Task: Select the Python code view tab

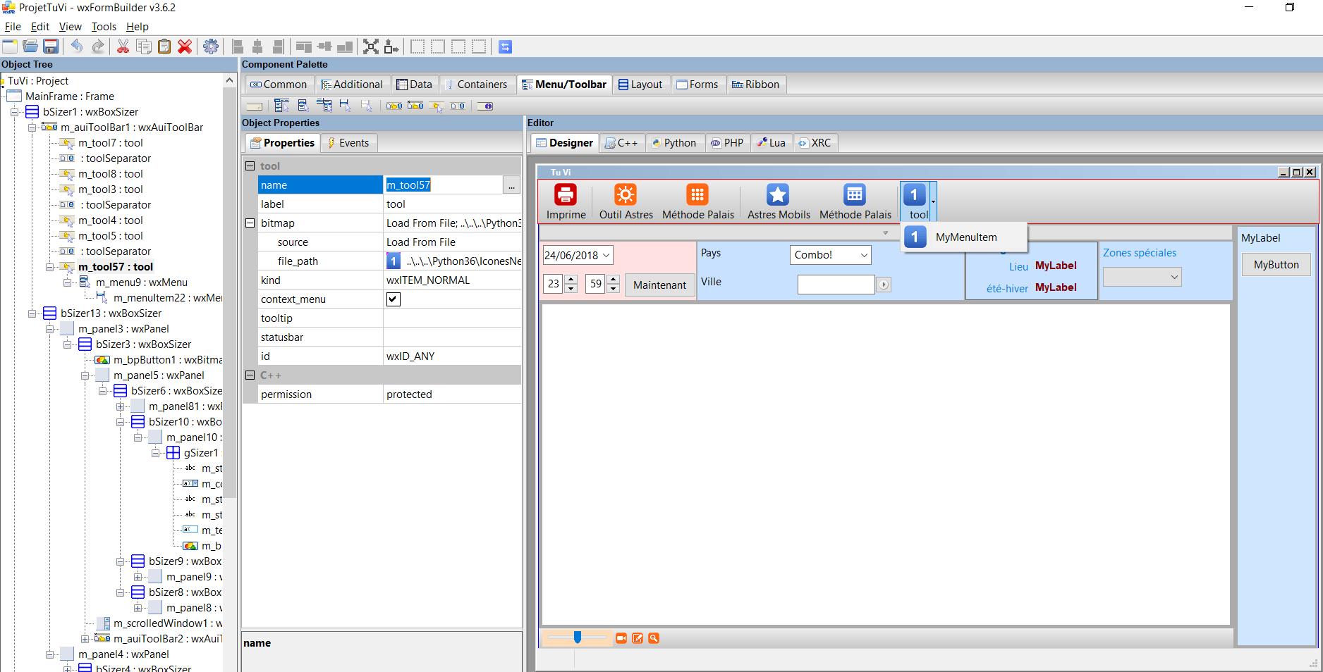Action: [x=674, y=142]
